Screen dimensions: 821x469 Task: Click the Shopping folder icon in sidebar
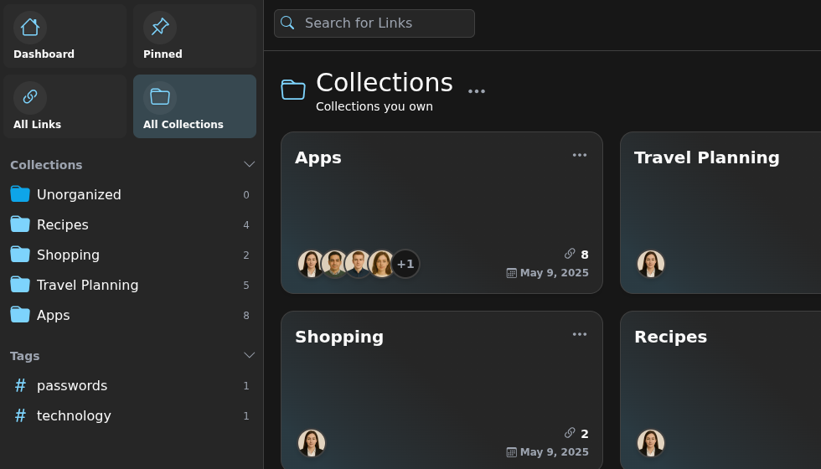(x=20, y=255)
